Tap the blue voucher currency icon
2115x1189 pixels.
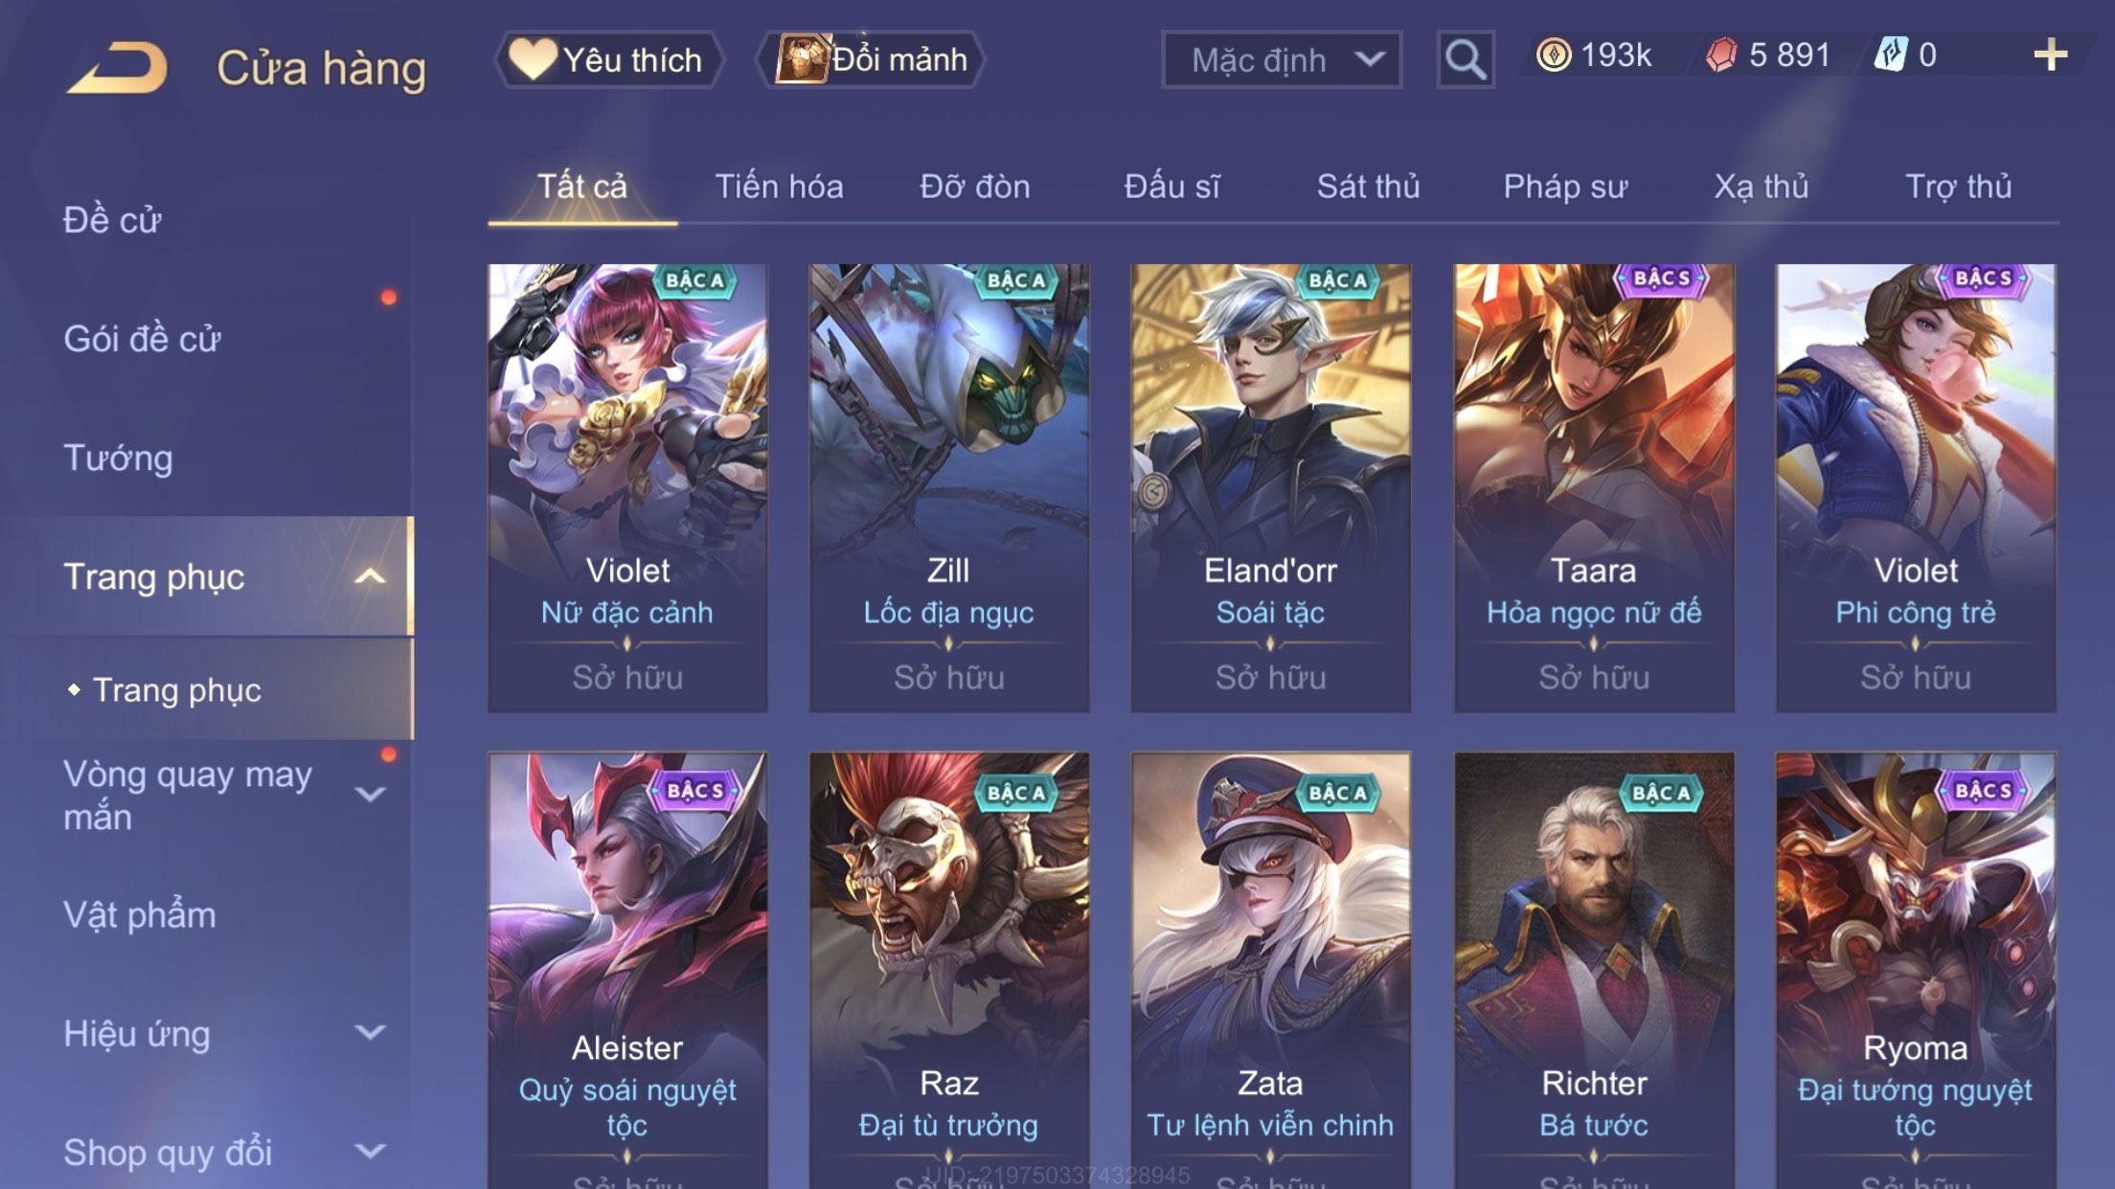[x=1890, y=55]
